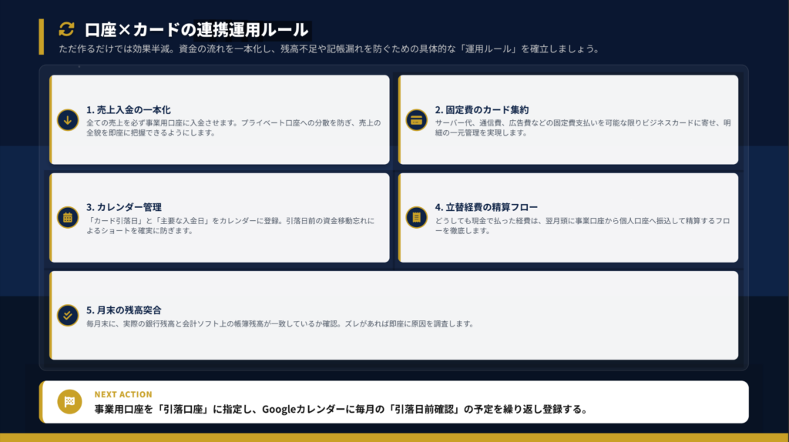This screenshot has width=789, height=442.
Task: Click the description about 銀行残高 and 会計ソフト
Action: point(280,323)
